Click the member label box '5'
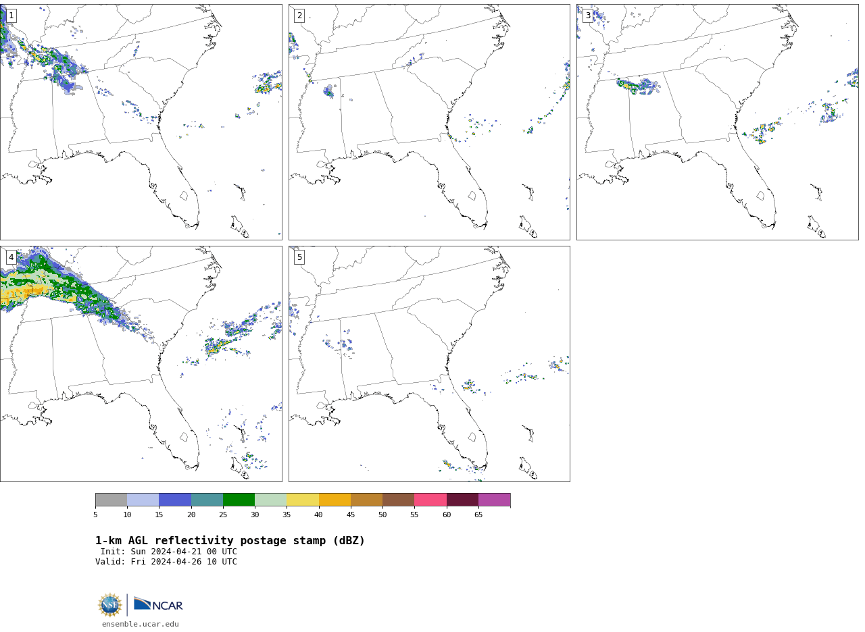The height and width of the screenshot is (632, 865). [x=299, y=257]
